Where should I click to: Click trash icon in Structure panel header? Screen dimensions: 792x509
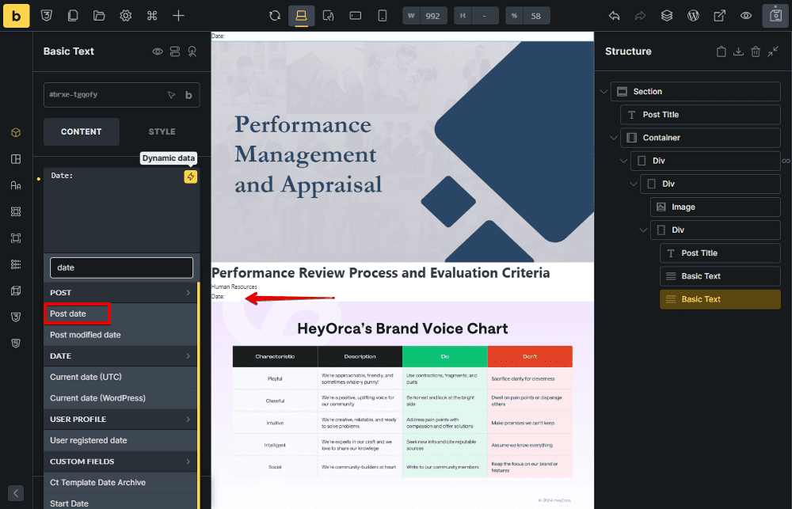pyautogui.click(x=756, y=51)
